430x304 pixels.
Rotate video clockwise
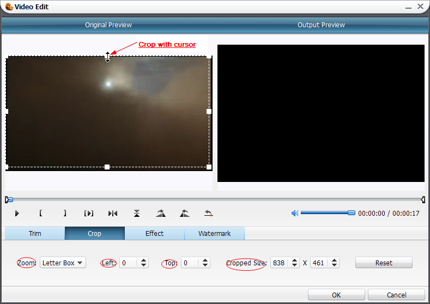pos(161,213)
